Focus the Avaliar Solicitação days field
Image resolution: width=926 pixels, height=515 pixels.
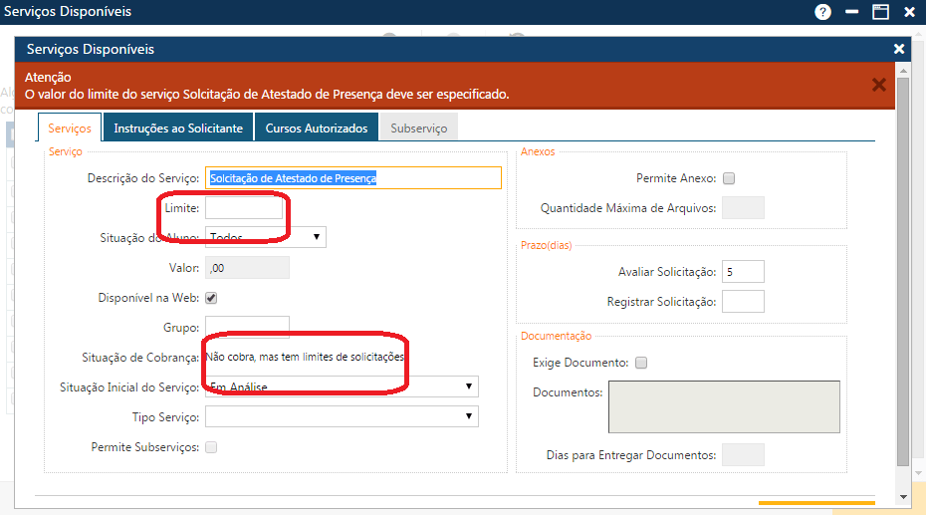coord(743,272)
